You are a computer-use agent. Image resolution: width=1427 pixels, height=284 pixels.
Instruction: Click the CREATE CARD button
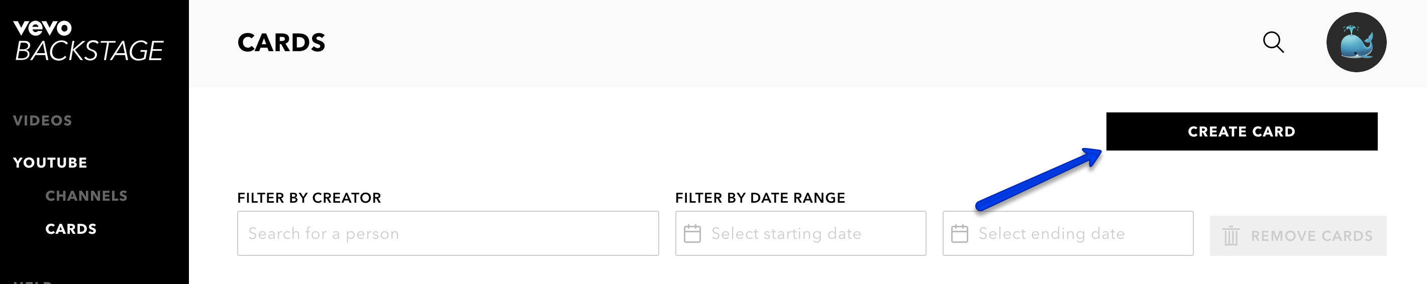(x=1242, y=131)
